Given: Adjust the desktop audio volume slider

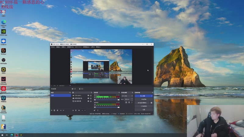Looking at the screenshot, I should [108, 107].
